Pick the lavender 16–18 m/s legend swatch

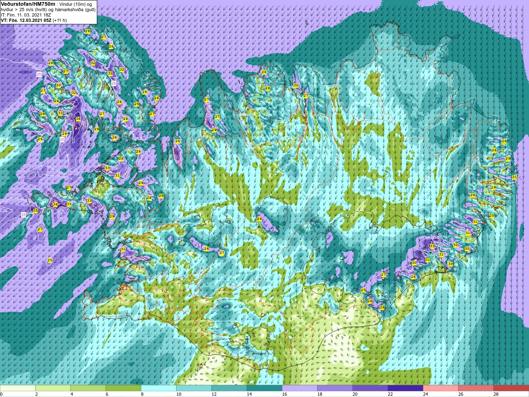pyautogui.click(x=300, y=388)
